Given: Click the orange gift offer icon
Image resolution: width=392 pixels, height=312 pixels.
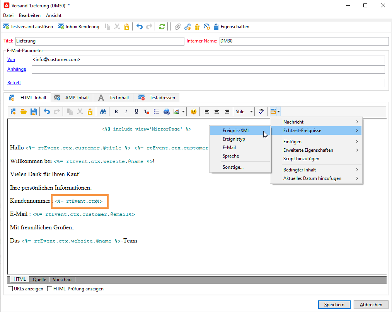Looking at the screenshot, I should 197,27.
